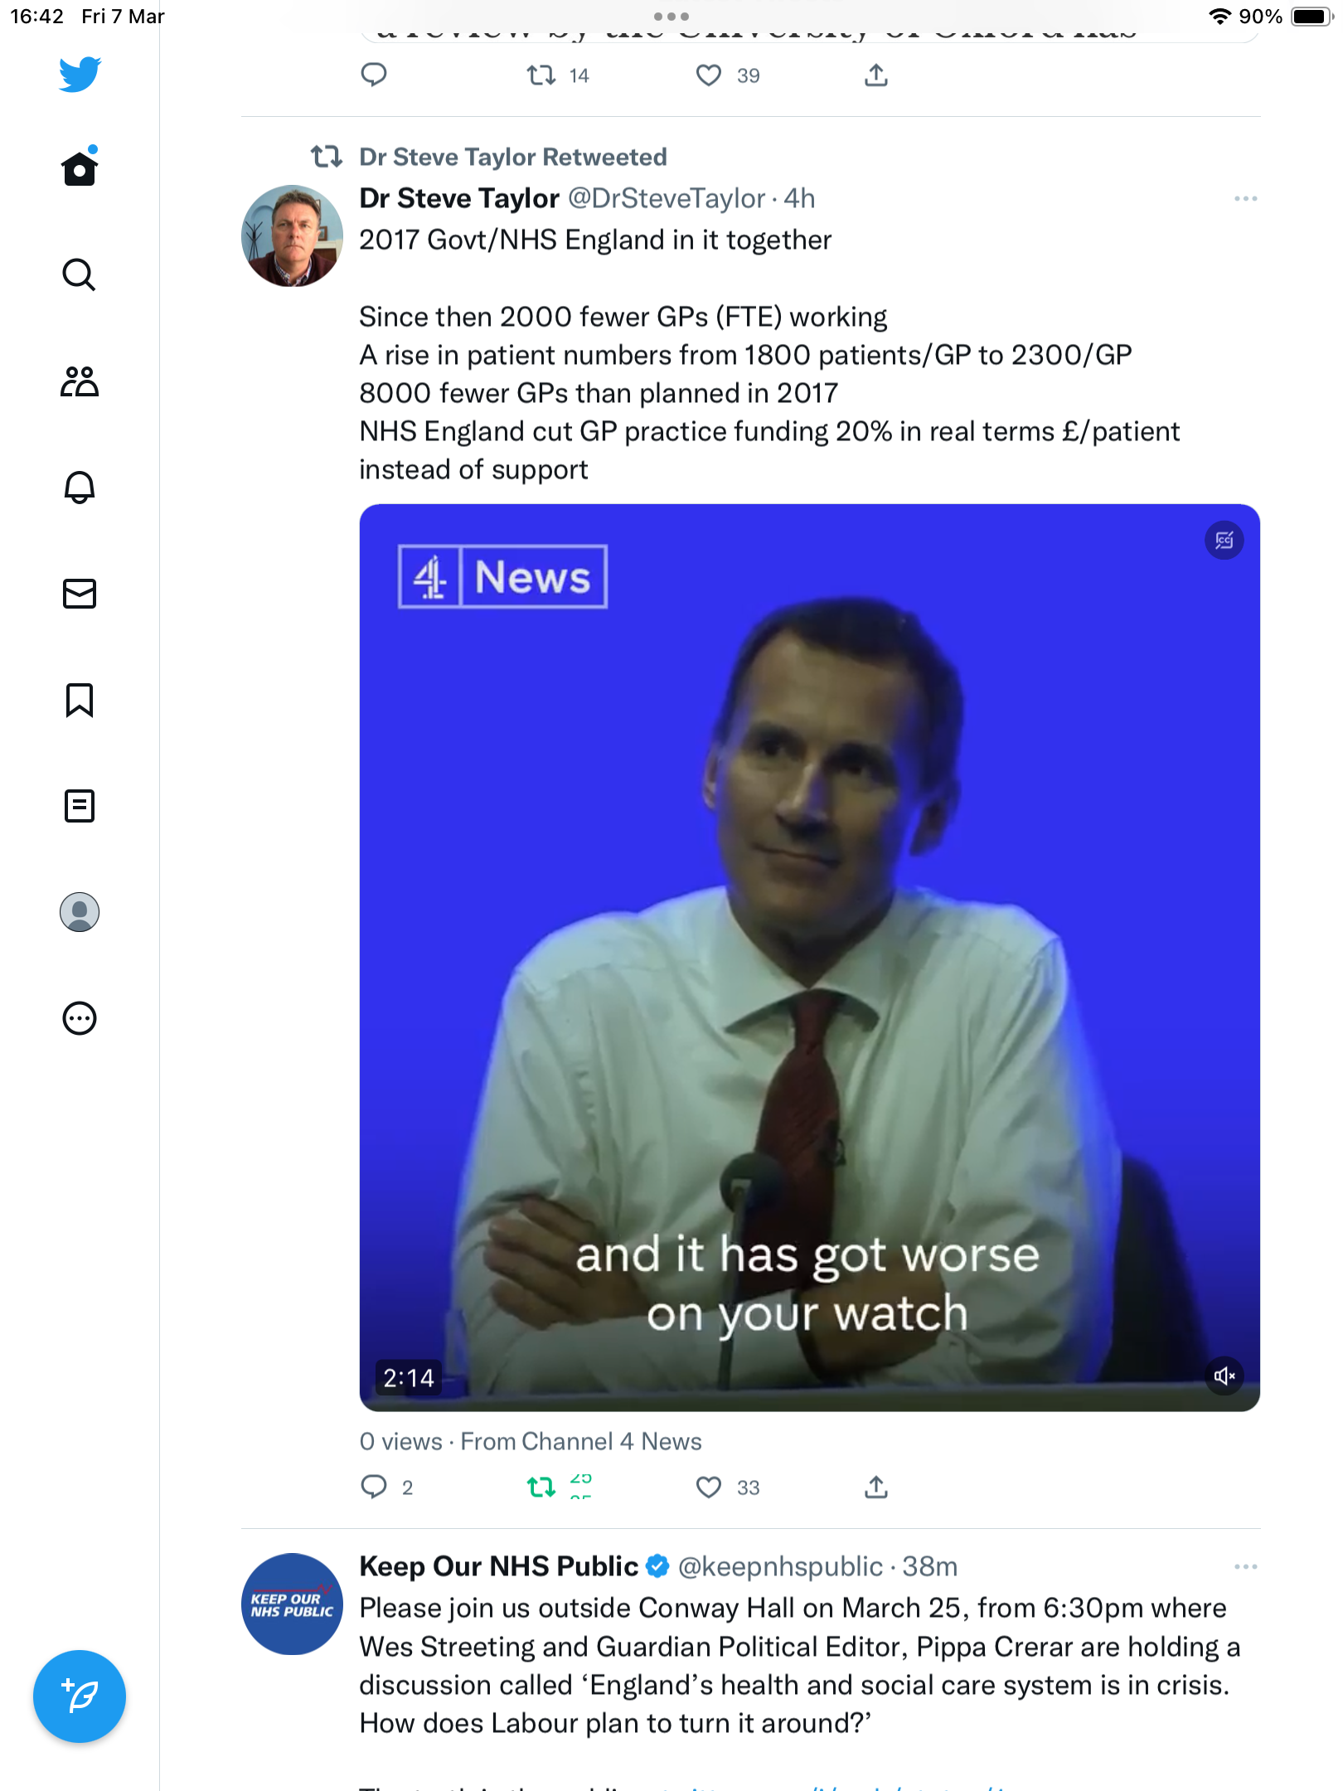1343x1791 pixels.
Task: Share the Dr Steve Taylor tweet
Action: 876,1488
